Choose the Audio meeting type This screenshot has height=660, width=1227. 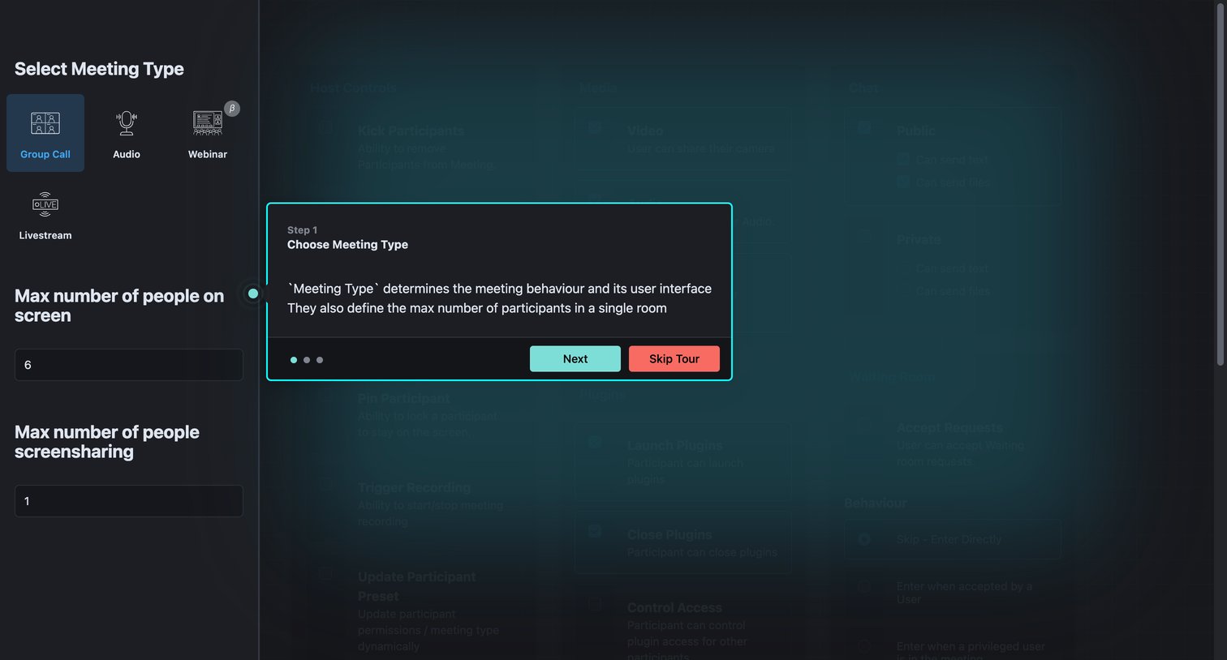click(127, 133)
